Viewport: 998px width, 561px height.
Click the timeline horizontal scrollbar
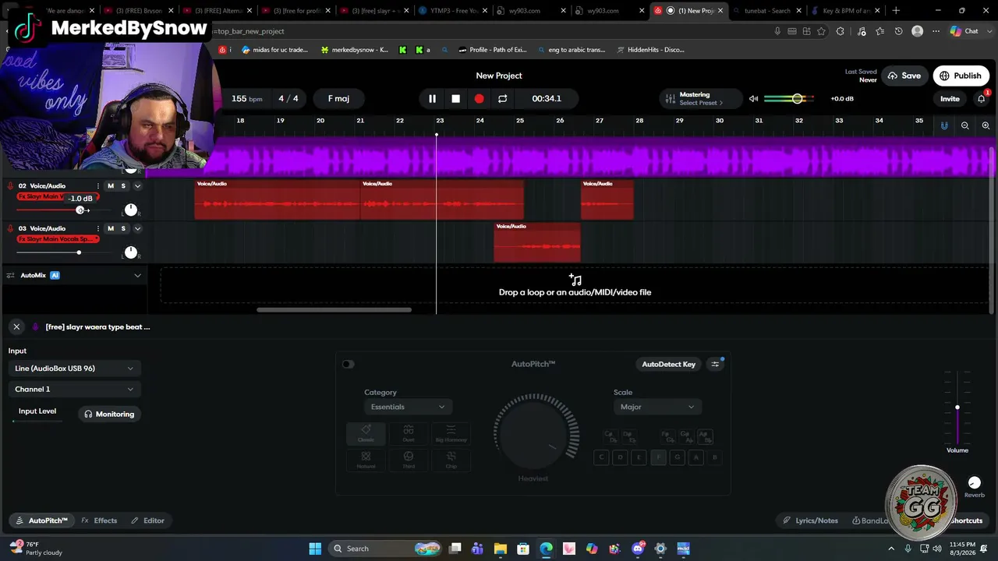point(334,310)
